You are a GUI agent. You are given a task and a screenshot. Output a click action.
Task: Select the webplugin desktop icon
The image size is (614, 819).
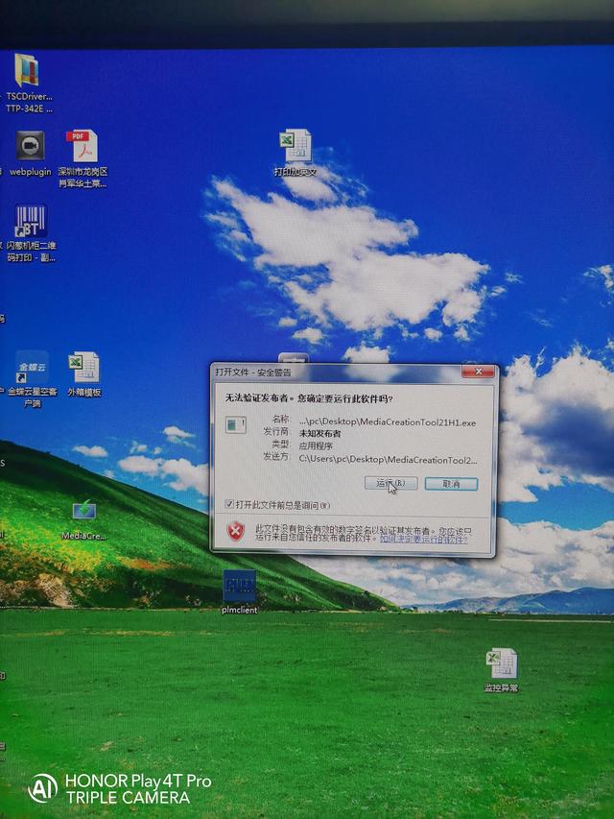pyautogui.click(x=30, y=146)
